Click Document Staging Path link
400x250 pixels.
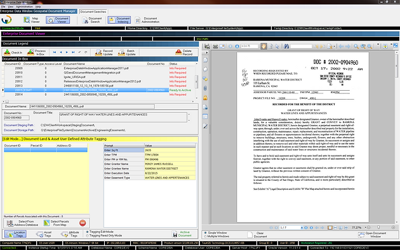pos(18,125)
